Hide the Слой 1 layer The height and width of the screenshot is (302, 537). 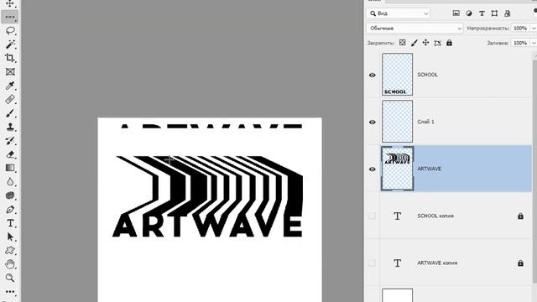coord(373,122)
